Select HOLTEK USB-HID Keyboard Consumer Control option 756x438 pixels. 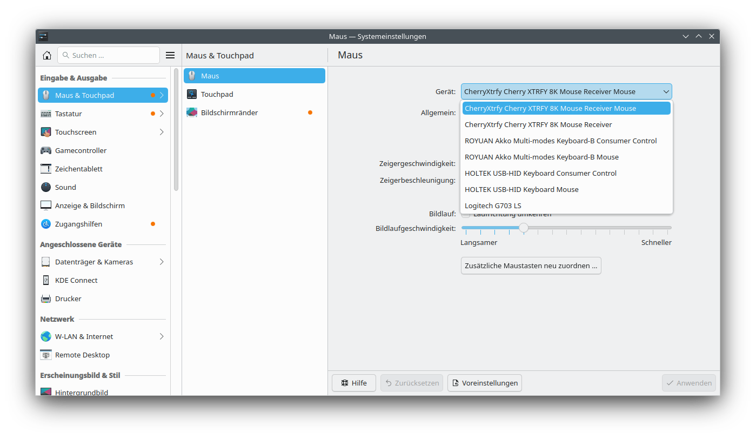(566, 173)
